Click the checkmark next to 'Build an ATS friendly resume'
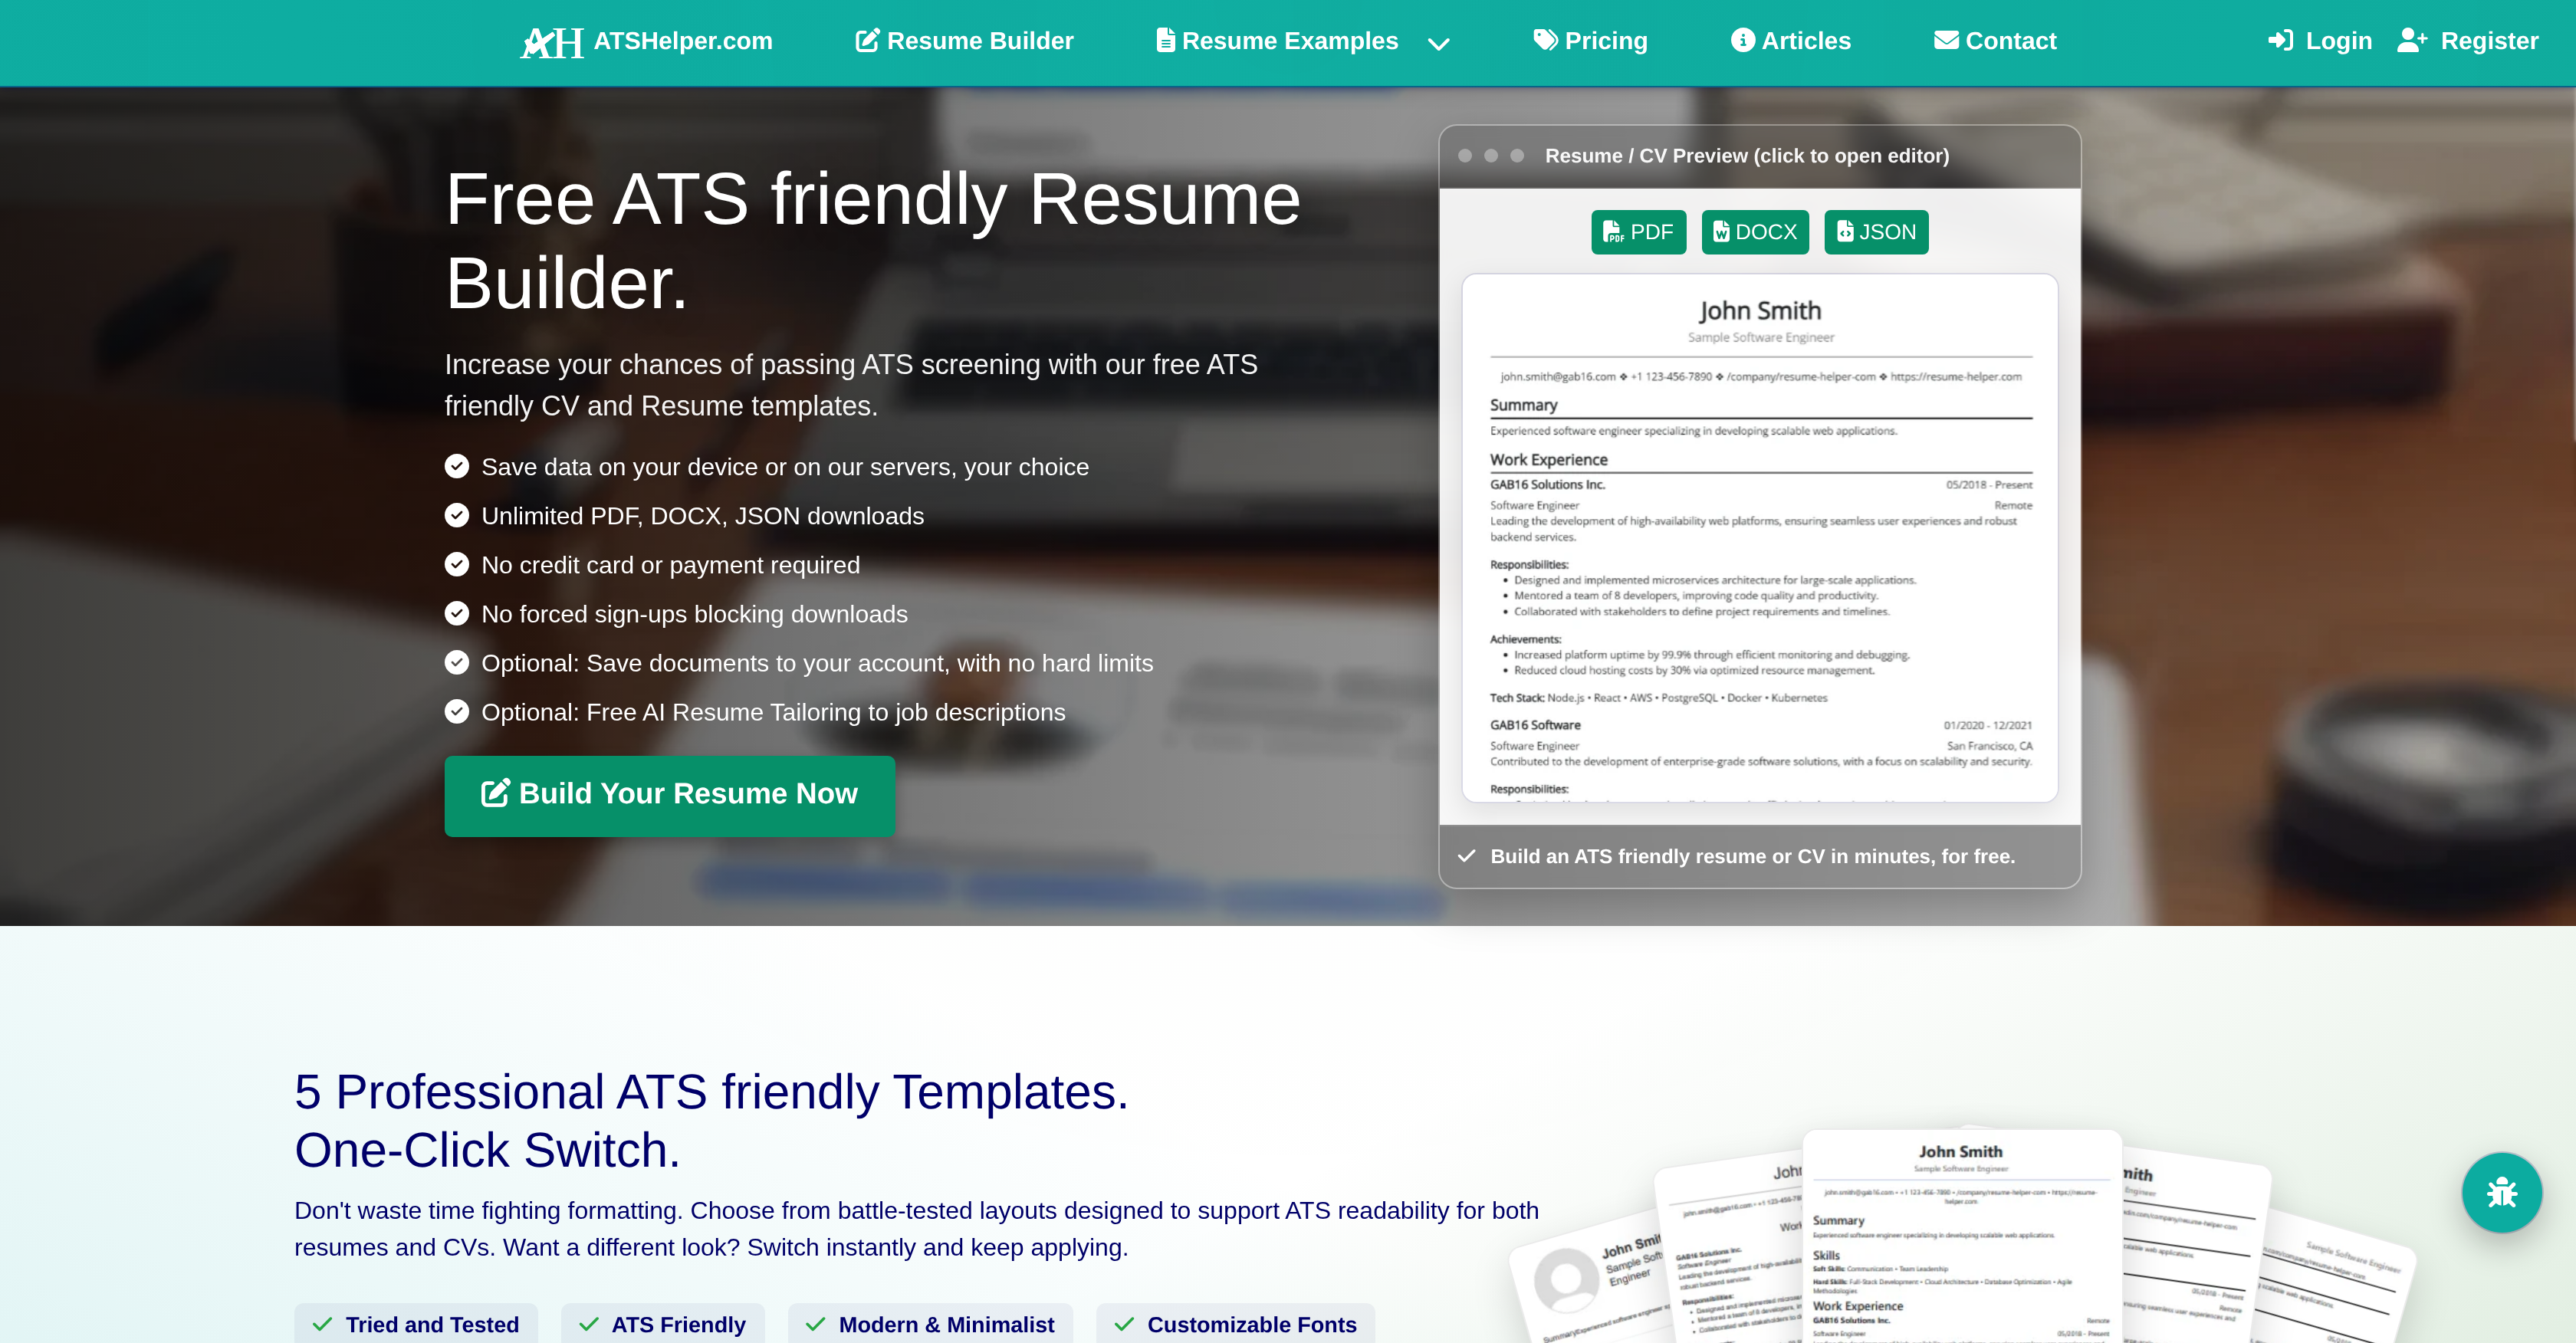 point(1467,856)
